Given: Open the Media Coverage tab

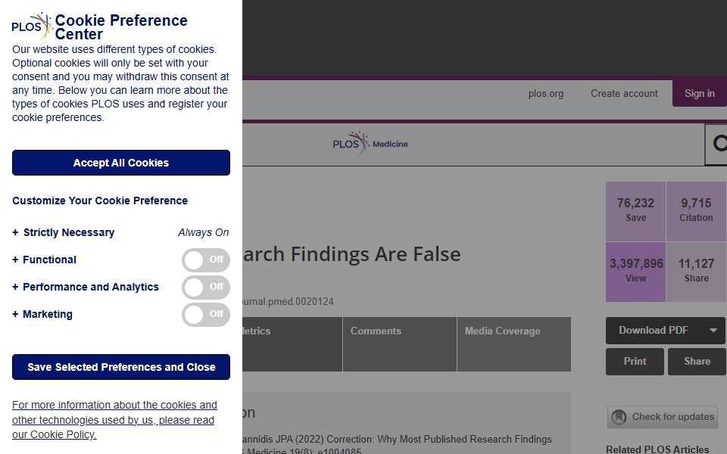Looking at the screenshot, I should tap(514, 344).
